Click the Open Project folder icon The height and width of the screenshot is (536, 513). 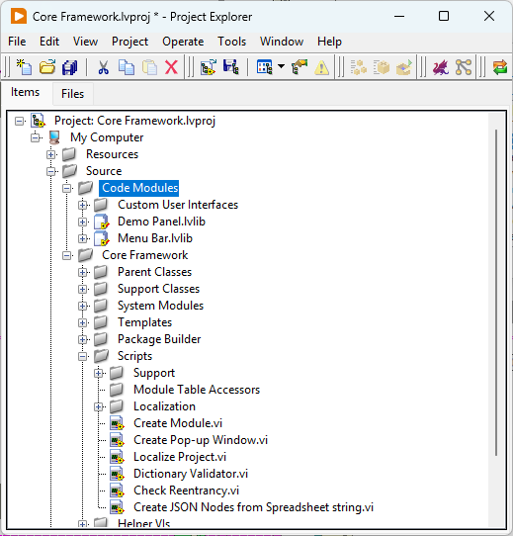click(47, 67)
